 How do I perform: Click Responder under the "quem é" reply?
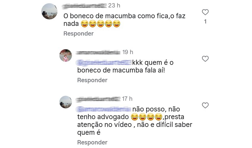coord(92,142)
